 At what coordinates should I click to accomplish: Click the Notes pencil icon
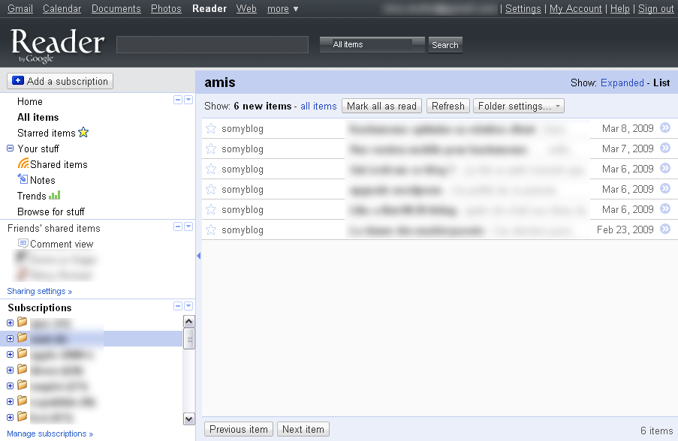click(23, 178)
